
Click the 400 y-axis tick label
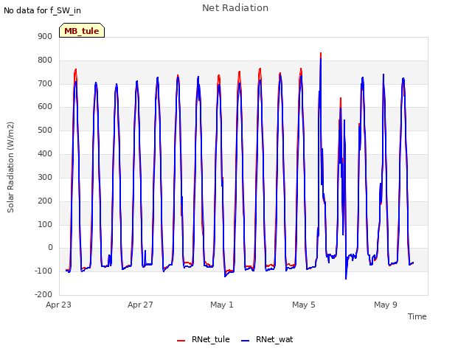[x=45, y=153]
